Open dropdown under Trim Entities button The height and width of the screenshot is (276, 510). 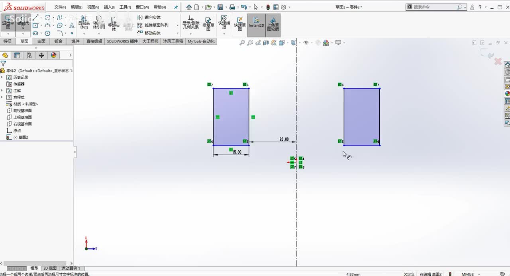tap(84, 34)
